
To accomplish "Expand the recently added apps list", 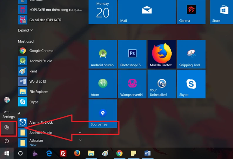I will [25, 30].
